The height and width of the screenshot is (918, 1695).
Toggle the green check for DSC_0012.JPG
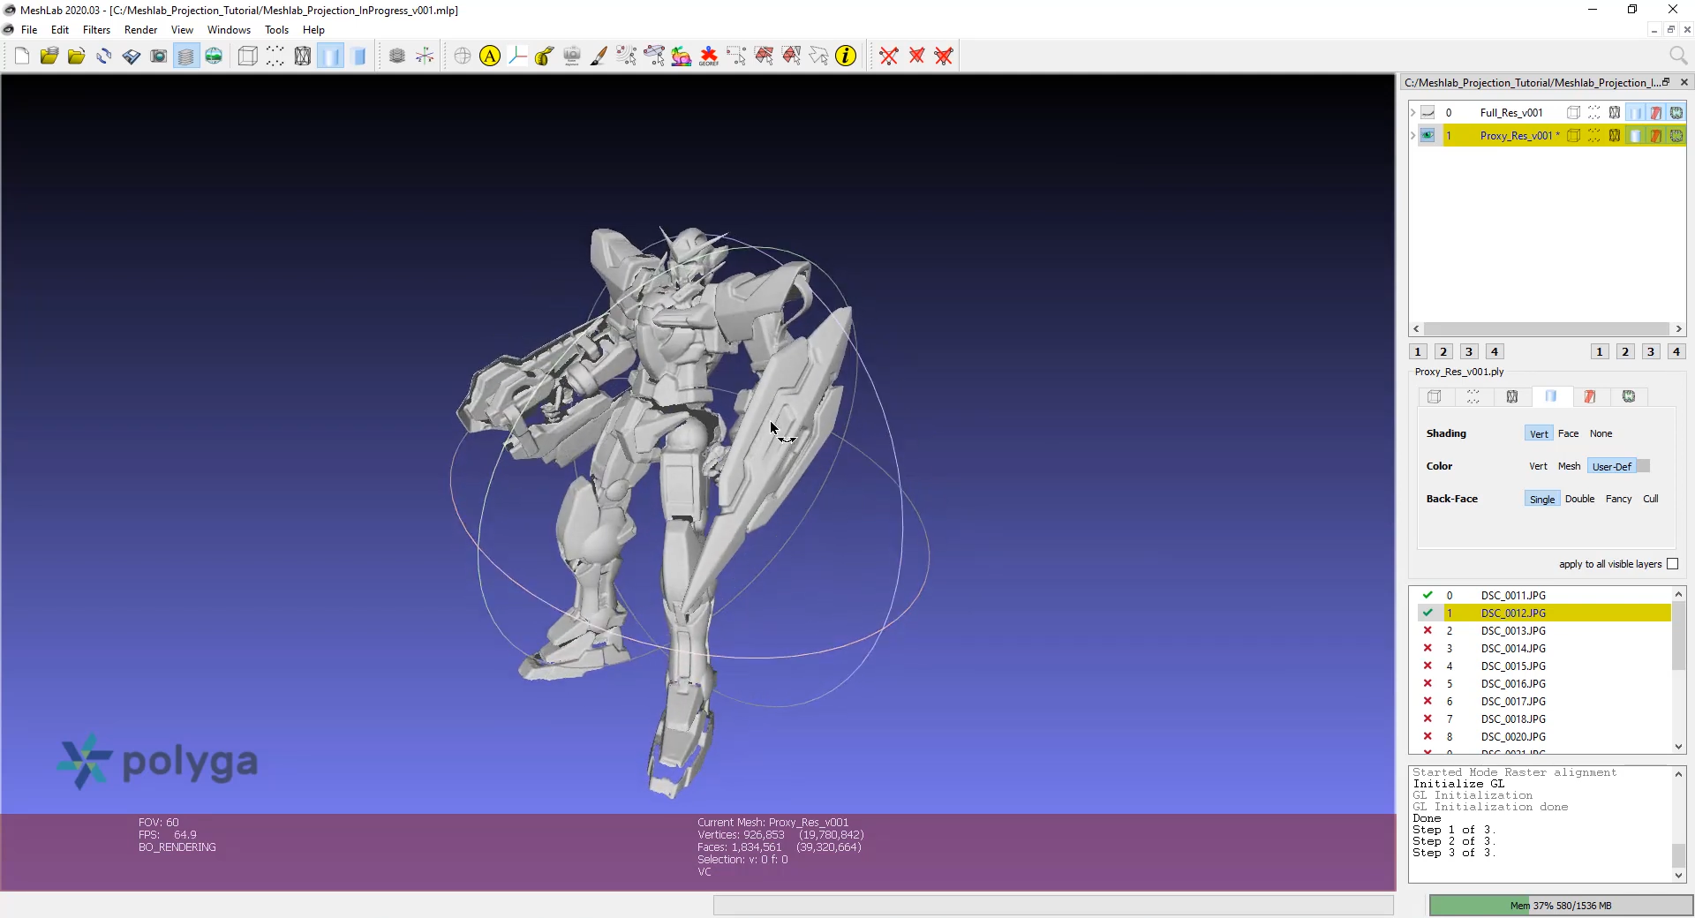1428,613
